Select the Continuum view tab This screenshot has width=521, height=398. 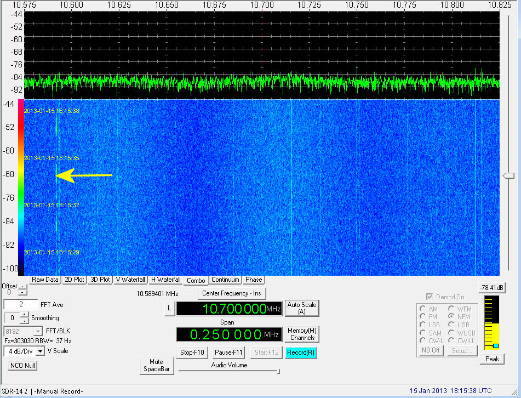point(225,280)
